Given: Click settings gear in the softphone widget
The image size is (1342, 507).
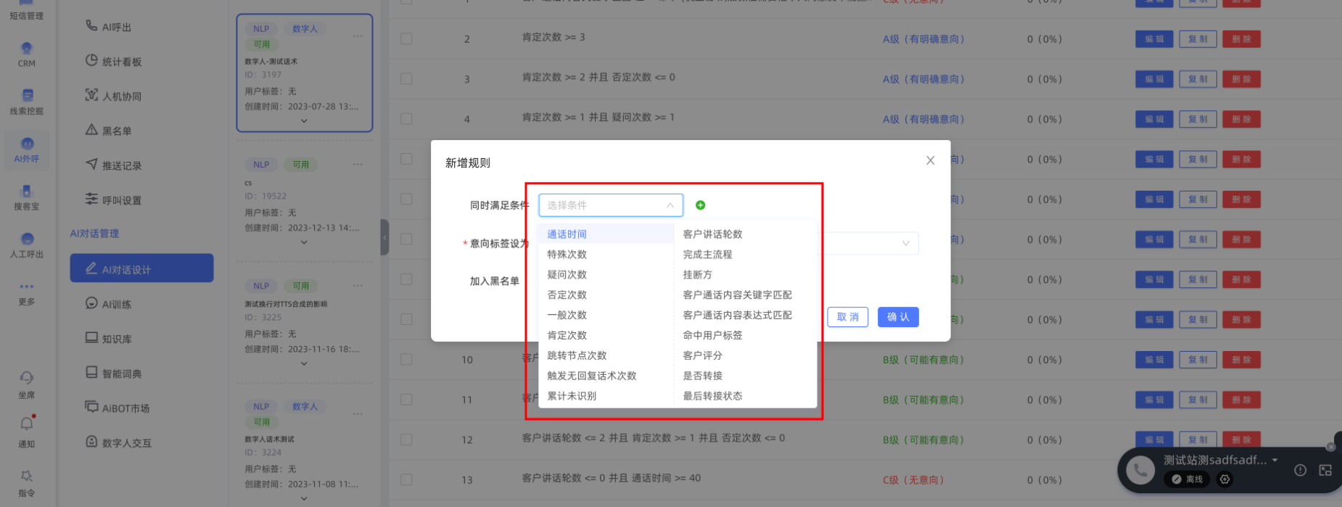Looking at the screenshot, I should pos(1225,479).
